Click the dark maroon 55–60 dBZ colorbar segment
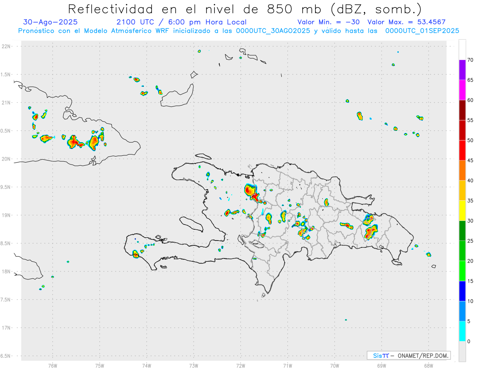 462,110
